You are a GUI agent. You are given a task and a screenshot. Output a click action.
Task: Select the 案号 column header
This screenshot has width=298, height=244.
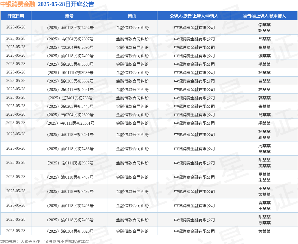pos(69,16)
